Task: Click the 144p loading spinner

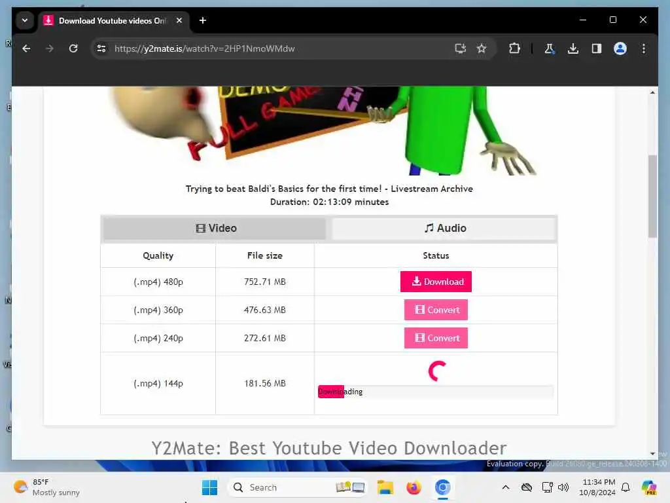Action: click(437, 371)
